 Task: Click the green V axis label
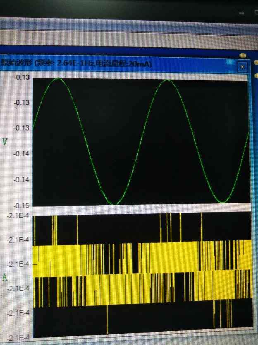(5, 142)
